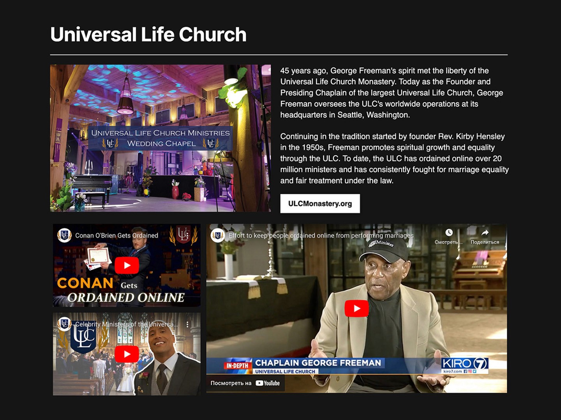Open the 'Celebrity Ministers of the Universa...' title
This screenshot has height=420, width=561.
pyautogui.click(x=126, y=324)
